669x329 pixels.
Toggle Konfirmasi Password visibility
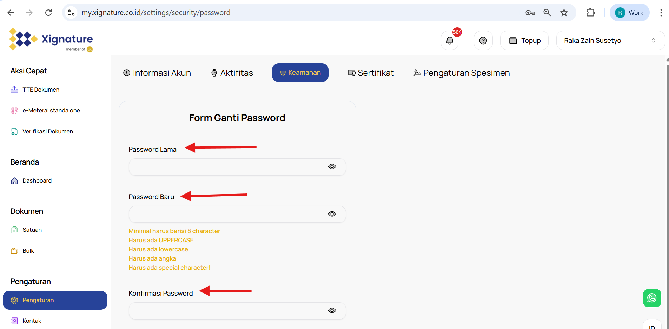[332, 310]
